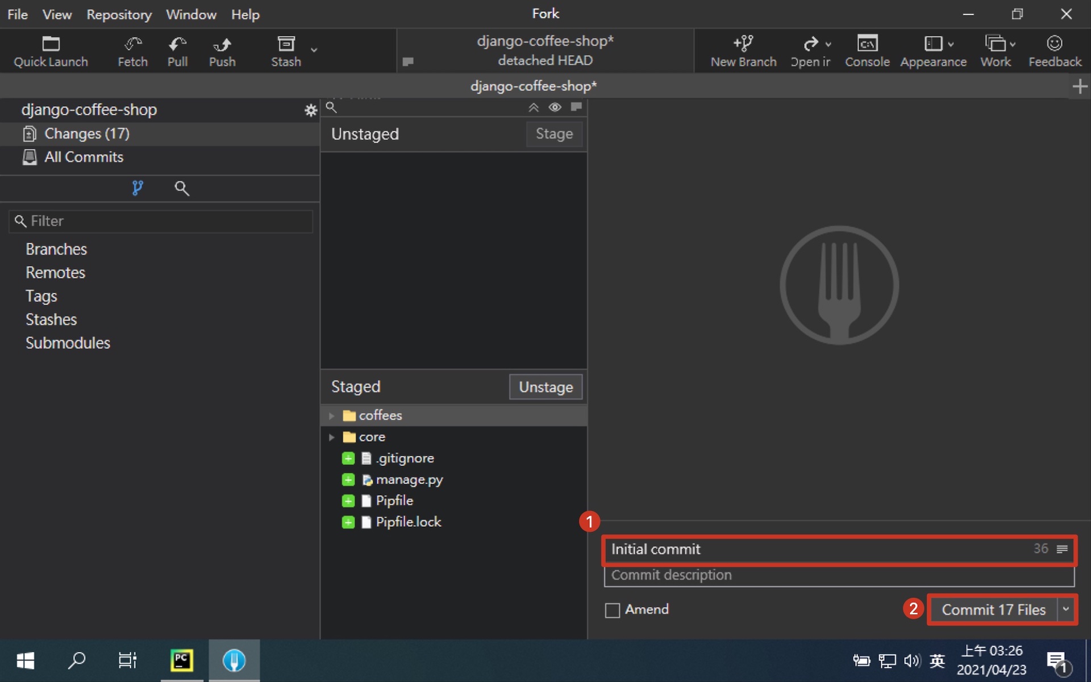Select All Commits in sidebar
This screenshot has height=682, width=1091.
coord(160,157)
